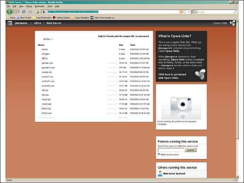
Task: Click the office link in header
Action: pyautogui.click(x=37, y=23)
